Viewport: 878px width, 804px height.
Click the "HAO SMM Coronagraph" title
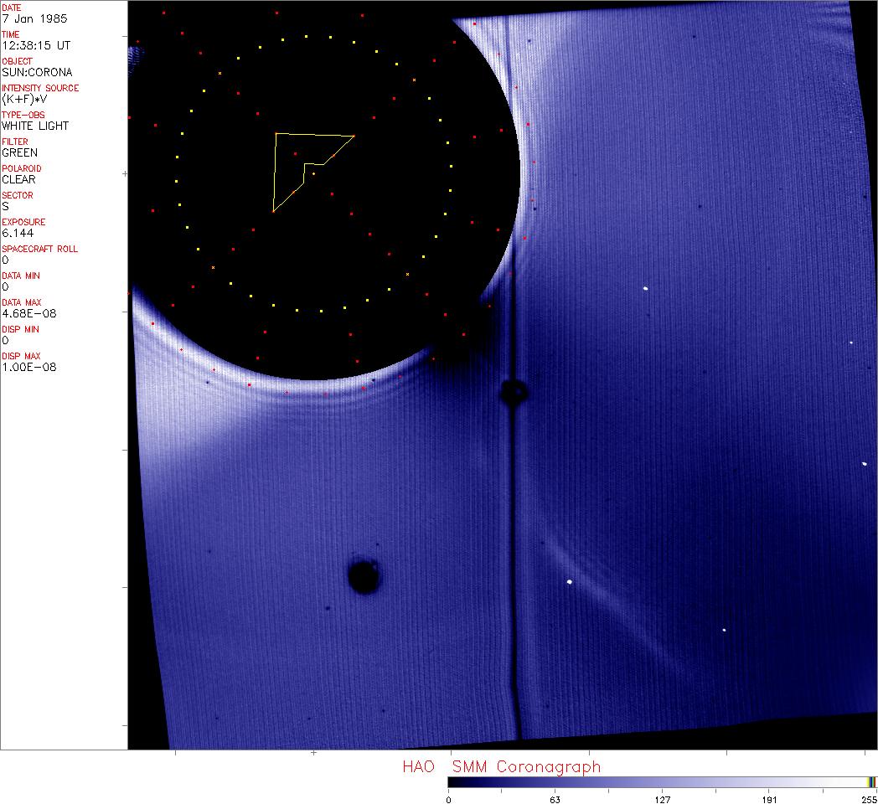501,766
